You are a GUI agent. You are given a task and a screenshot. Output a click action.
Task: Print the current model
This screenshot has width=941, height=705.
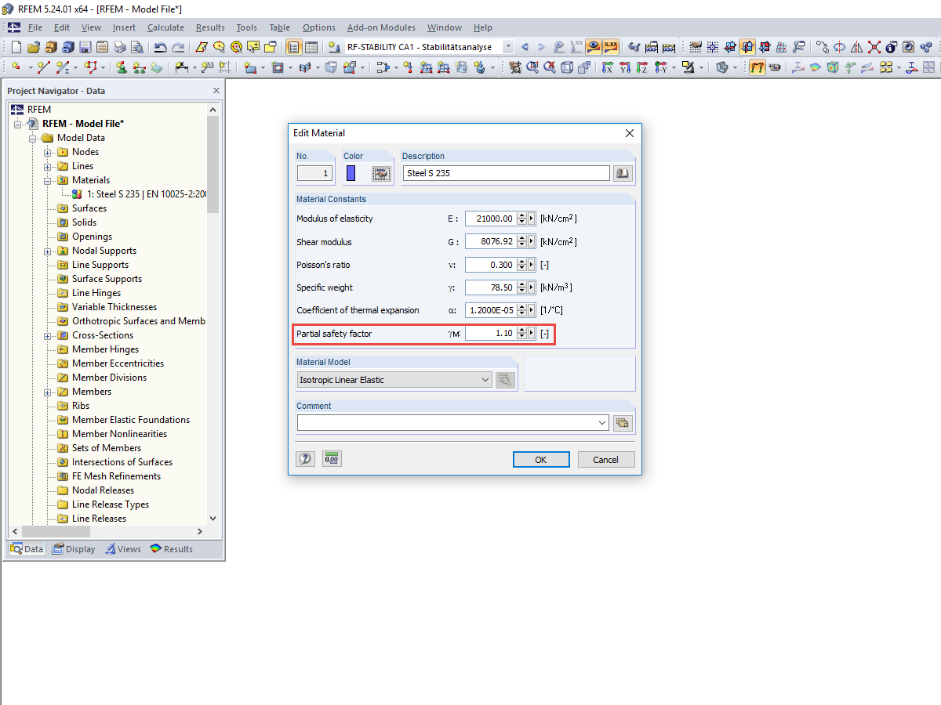point(119,47)
